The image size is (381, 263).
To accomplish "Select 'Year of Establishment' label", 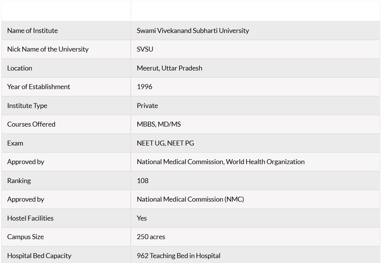I will (39, 87).
